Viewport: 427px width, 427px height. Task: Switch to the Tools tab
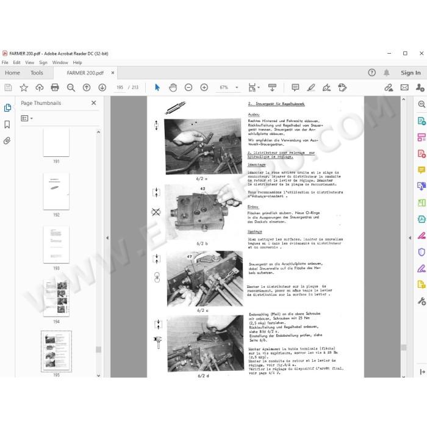37,73
